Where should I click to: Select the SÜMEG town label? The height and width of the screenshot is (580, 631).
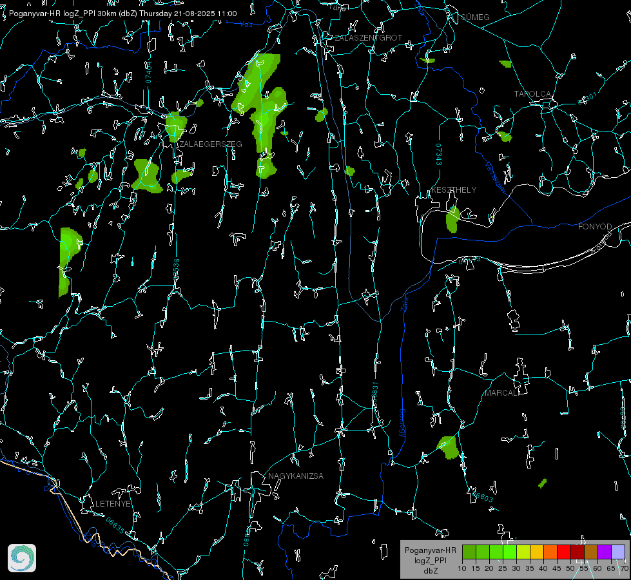coord(475,17)
